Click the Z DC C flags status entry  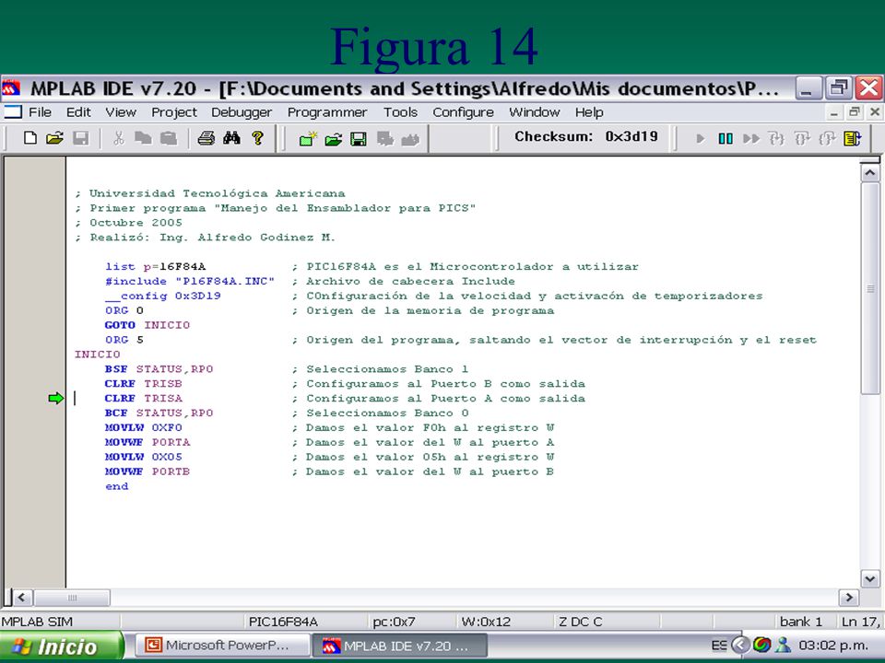coord(580,622)
